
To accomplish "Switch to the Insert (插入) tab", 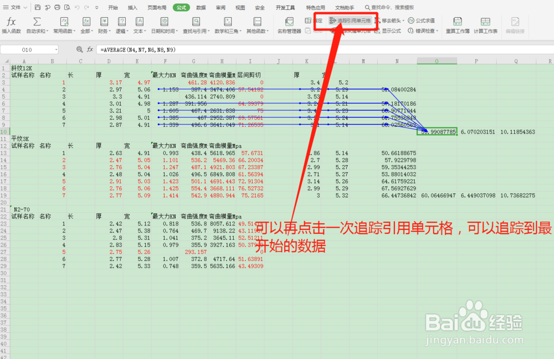I will coord(132,7).
